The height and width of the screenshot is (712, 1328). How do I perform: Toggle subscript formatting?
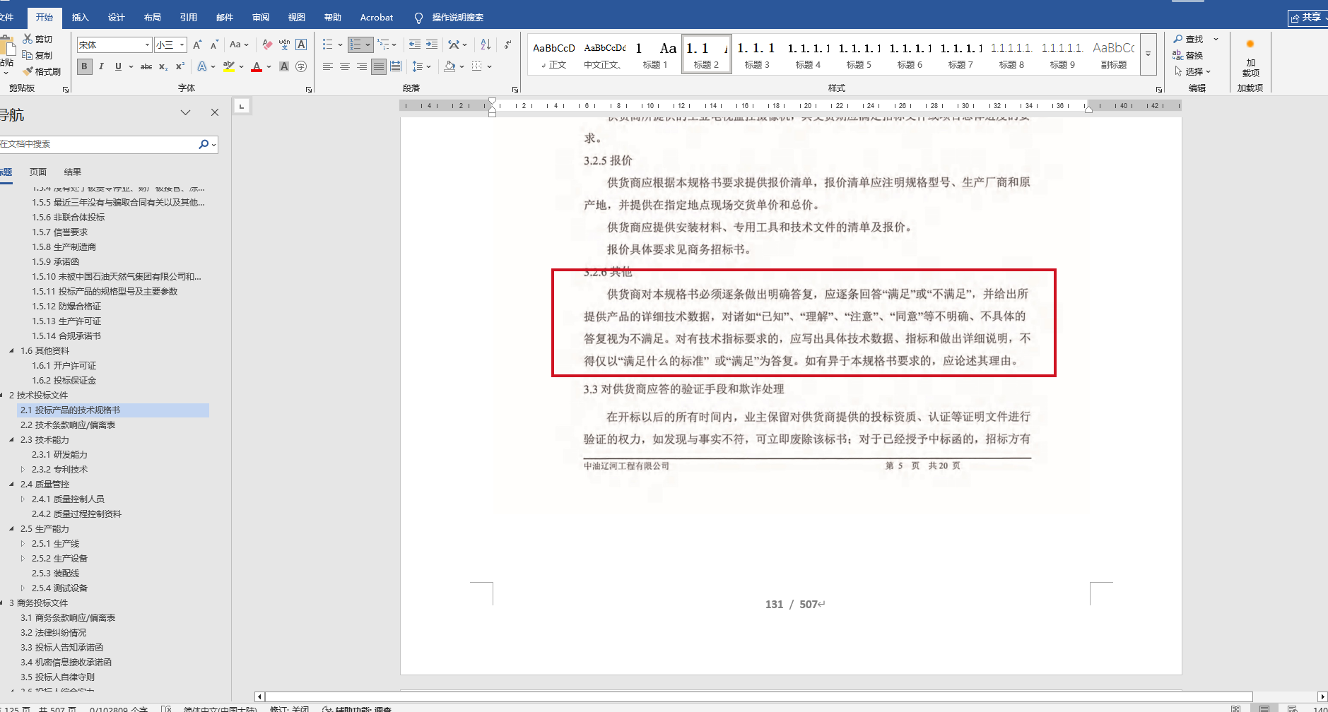click(163, 66)
